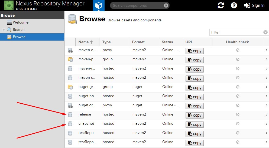The height and width of the screenshot is (148, 269).
Task: Copy URL of maven-p... group repository
Action: [195, 60]
